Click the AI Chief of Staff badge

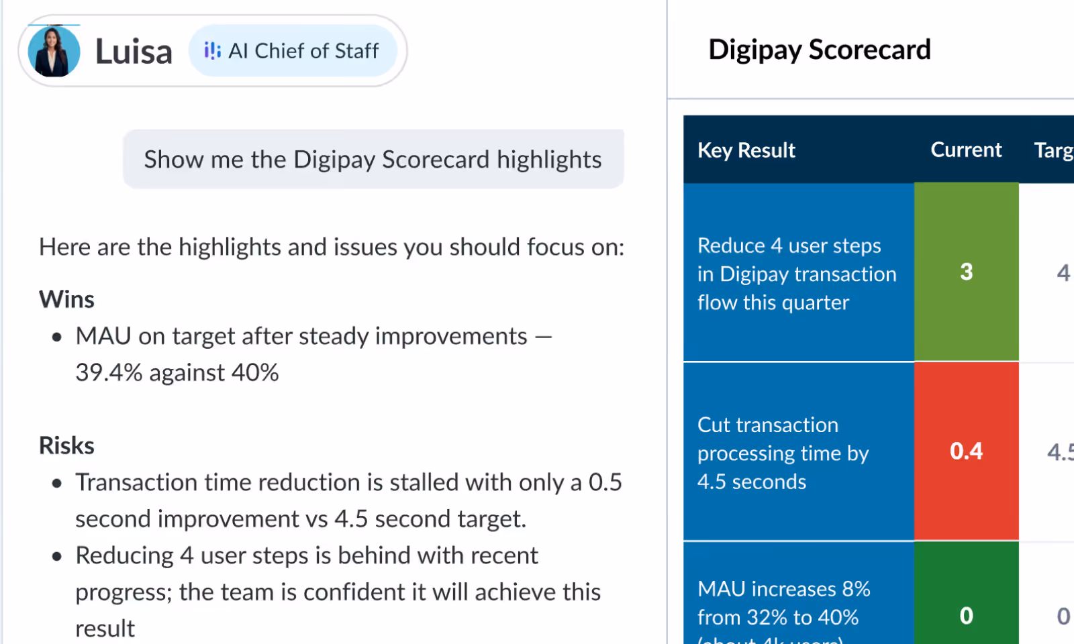pyautogui.click(x=294, y=50)
